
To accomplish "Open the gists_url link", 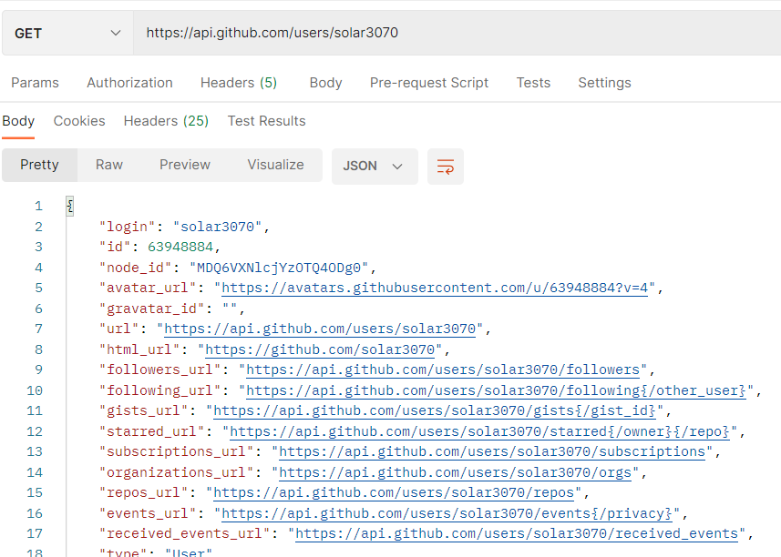I will [x=435, y=410].
